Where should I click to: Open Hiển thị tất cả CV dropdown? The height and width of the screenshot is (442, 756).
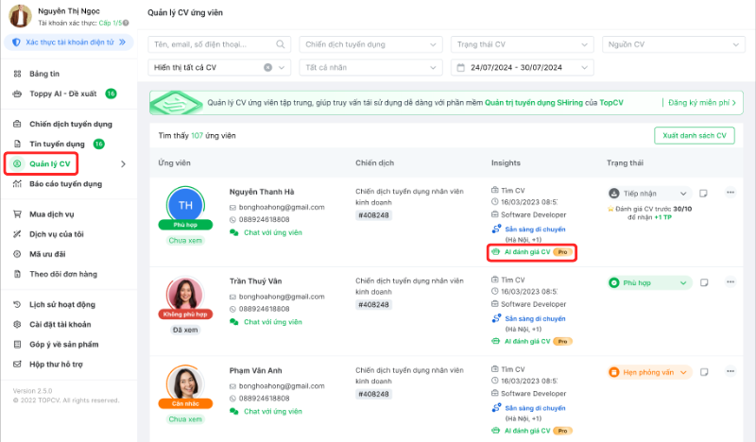pos(219,67)
